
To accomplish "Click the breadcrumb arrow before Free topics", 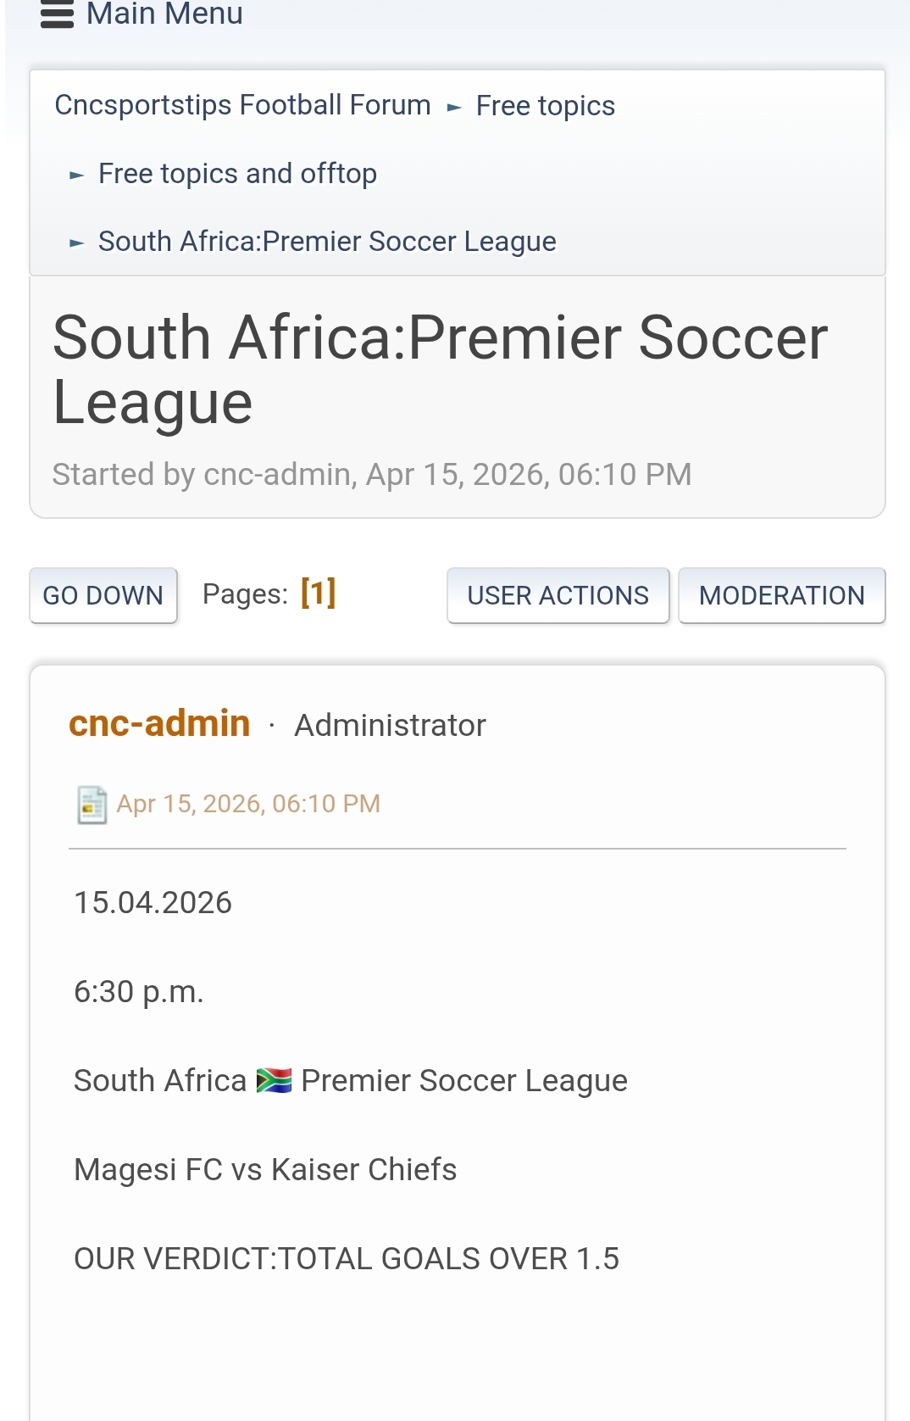I will click(x=454, y=108).
